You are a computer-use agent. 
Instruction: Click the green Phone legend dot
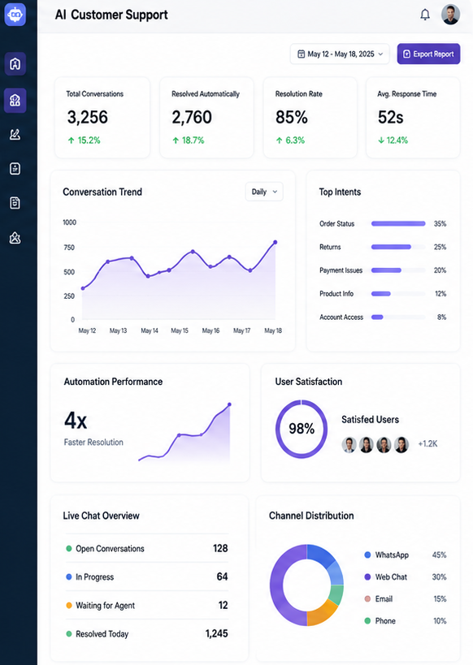tap(367, 621)
